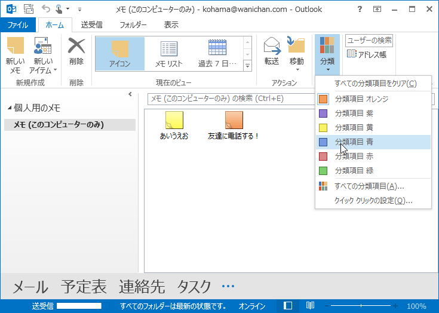Open the Help question mark
439x313 pixels.
[x=360, y=9]
